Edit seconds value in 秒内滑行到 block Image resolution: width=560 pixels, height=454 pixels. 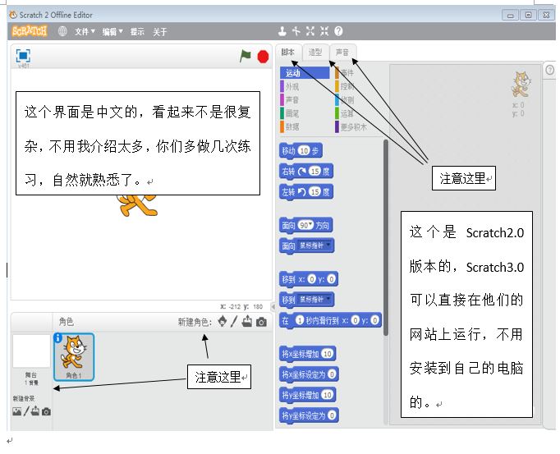300,320
